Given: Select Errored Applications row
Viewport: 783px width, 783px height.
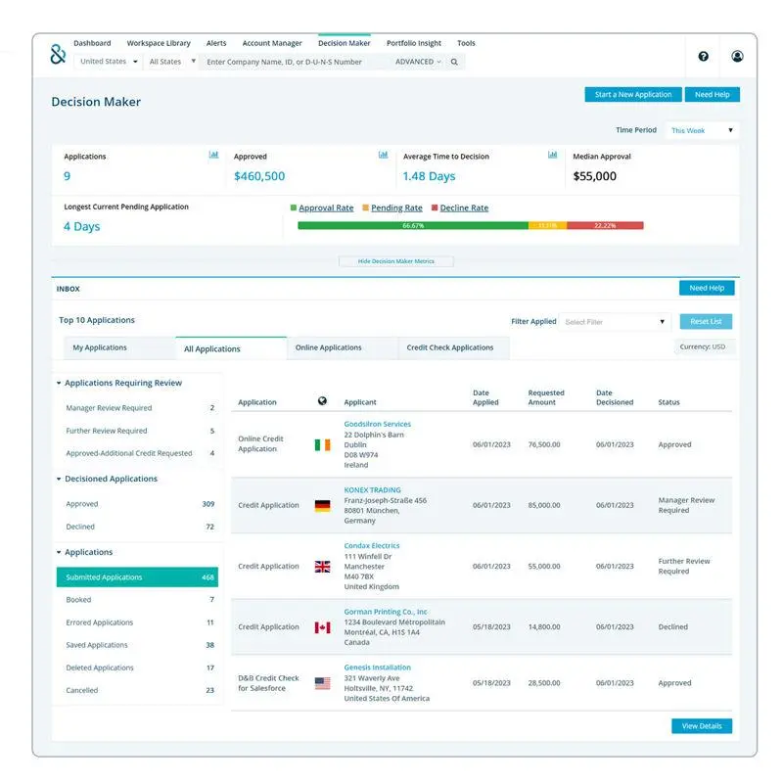Looking at the screenshot, I should pos(137,622).
